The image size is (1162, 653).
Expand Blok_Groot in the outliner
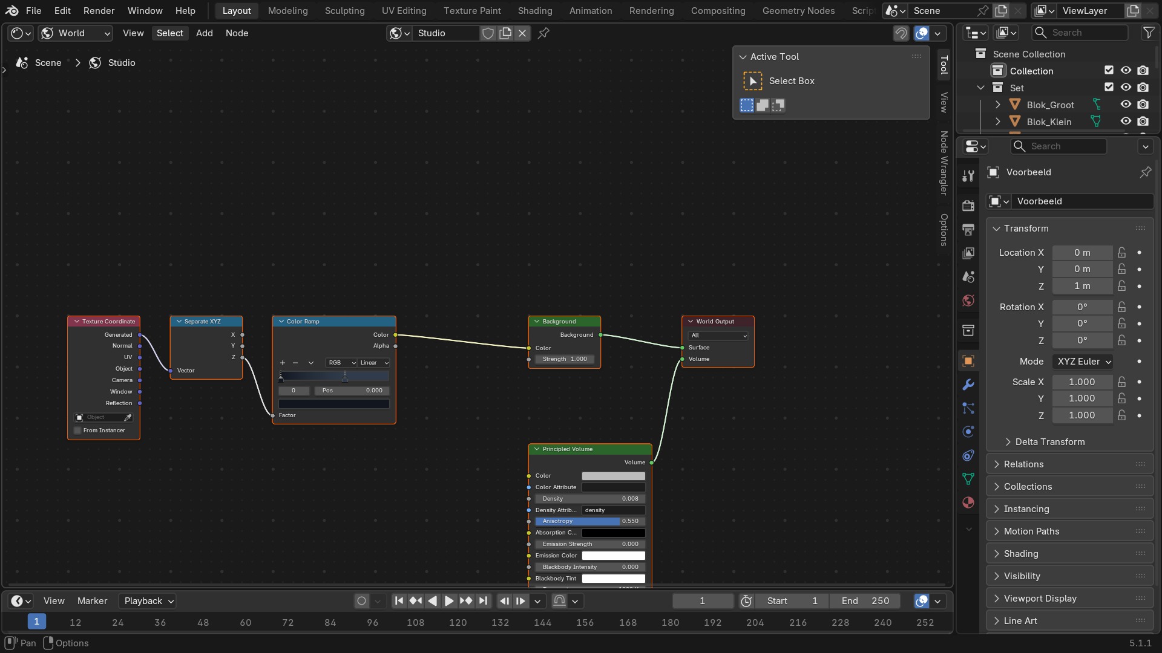[x=997, y=105]
